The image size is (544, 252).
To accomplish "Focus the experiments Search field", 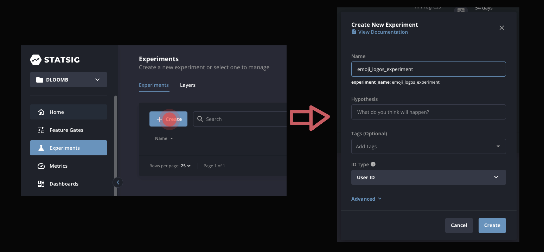I will pos(240,119).
